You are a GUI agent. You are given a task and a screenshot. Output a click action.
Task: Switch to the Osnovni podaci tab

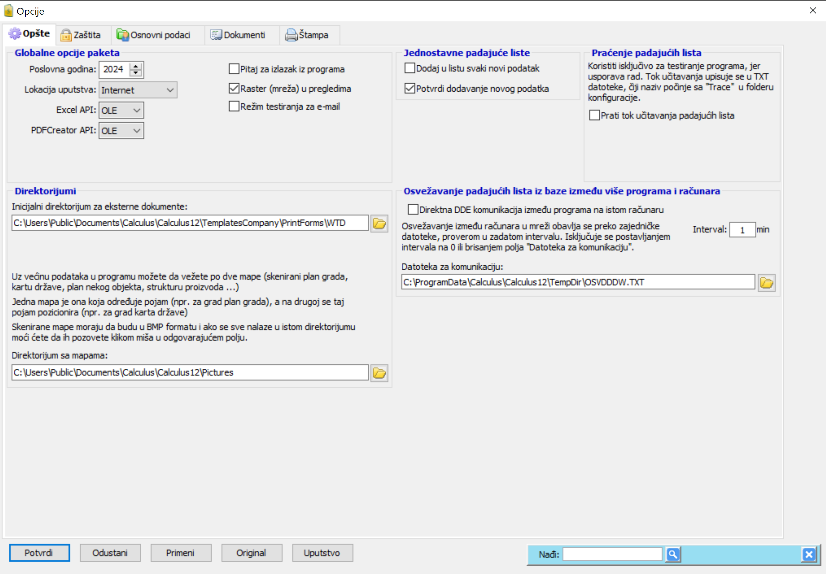coord(154,35)
